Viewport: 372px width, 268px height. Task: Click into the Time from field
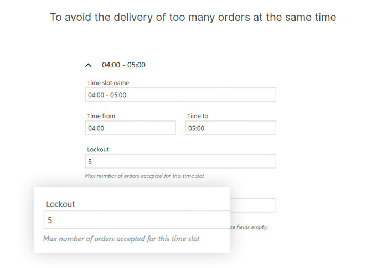point(131,128)
